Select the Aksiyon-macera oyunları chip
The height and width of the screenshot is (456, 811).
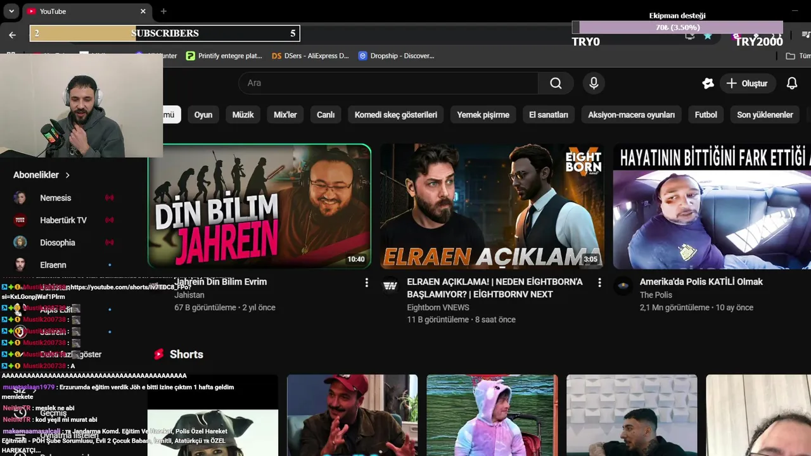tap(631, 115)
